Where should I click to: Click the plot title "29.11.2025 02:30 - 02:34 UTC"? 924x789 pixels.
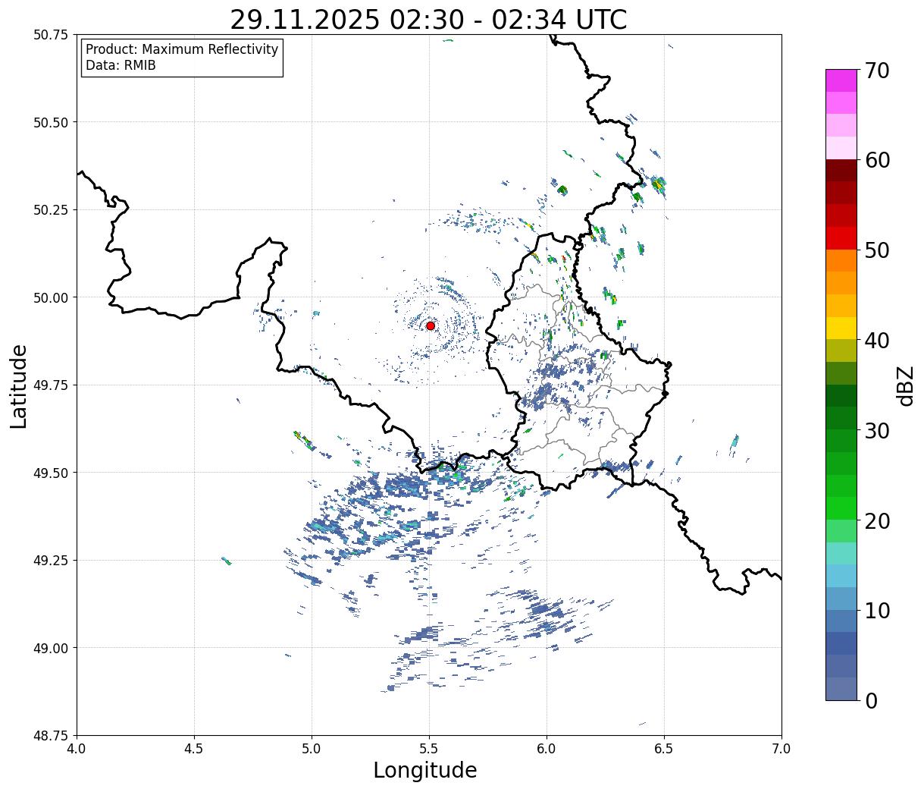click(428, 20)
